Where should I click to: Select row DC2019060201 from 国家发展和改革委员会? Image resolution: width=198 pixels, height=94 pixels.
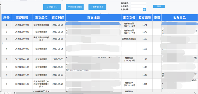pyautogui.click(x=22, y=39)
